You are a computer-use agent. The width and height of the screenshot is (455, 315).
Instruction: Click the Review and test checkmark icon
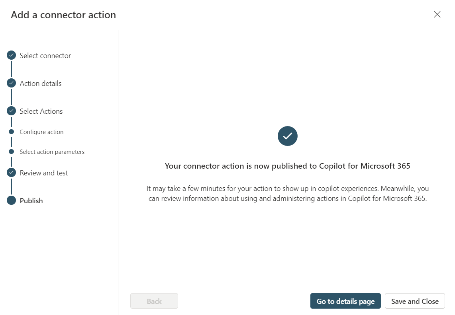click(11, 173)
